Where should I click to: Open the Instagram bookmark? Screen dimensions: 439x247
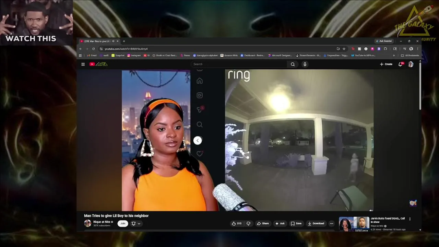(134, 55)
